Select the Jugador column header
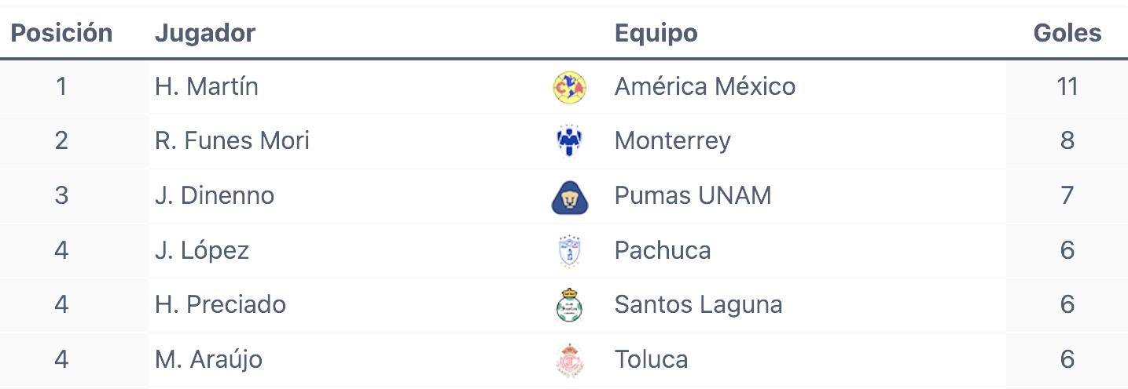 (205, 33)
